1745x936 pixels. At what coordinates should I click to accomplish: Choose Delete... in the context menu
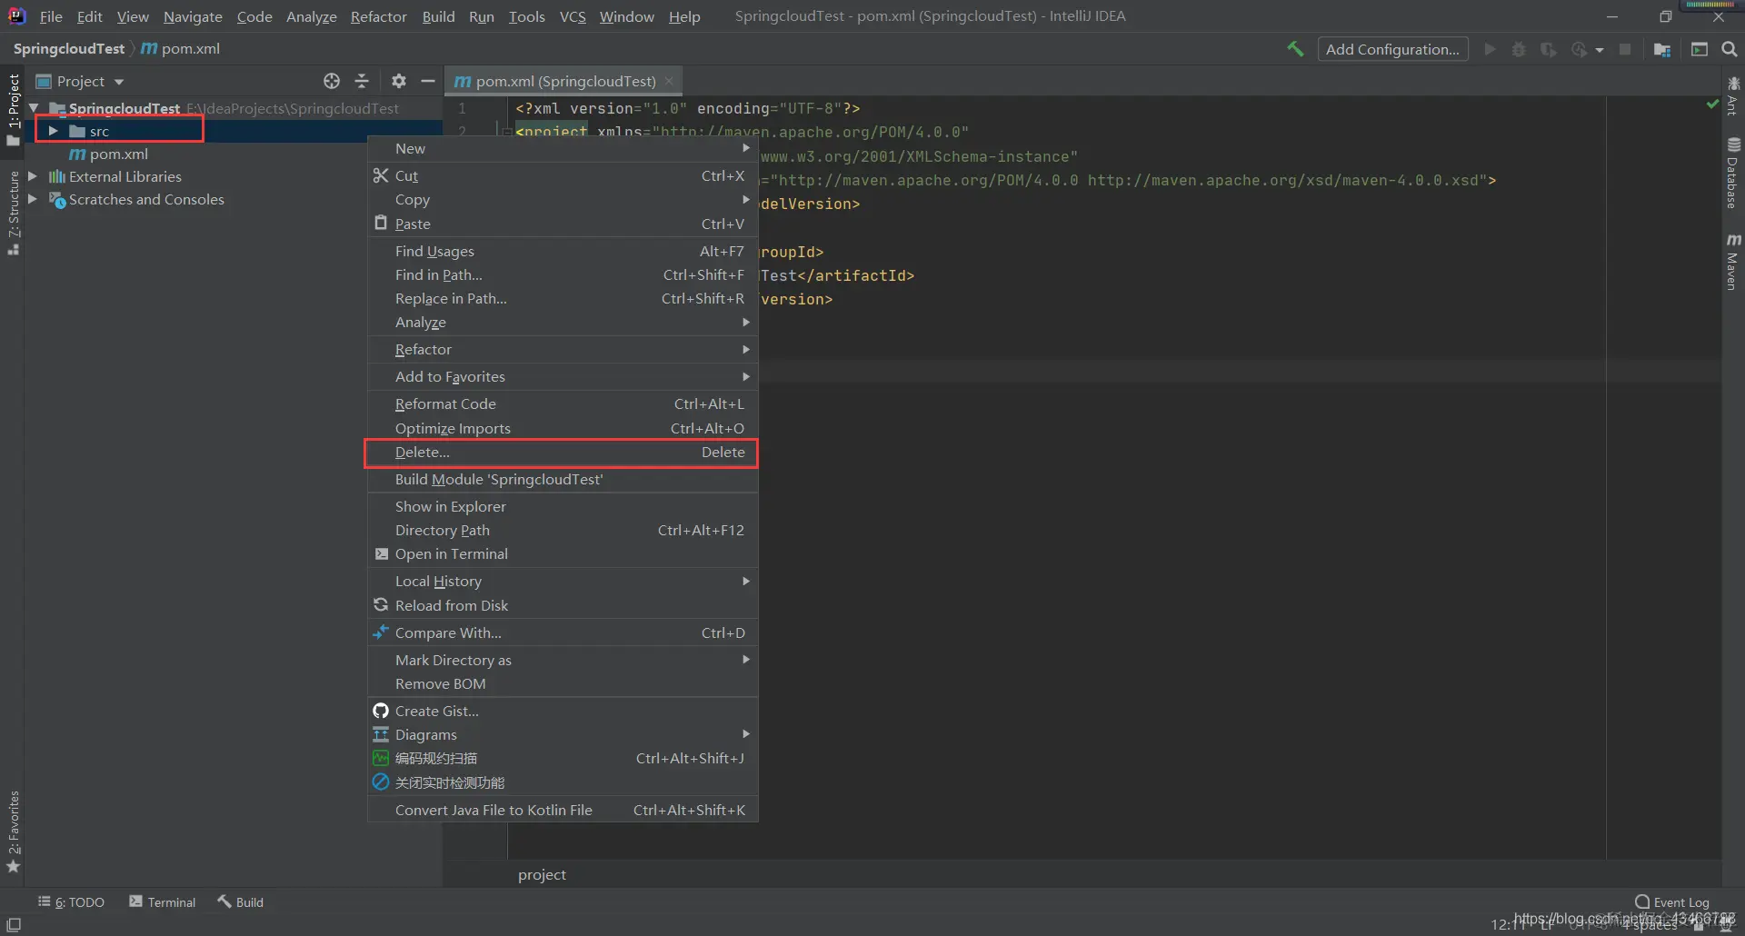point(563,453)
